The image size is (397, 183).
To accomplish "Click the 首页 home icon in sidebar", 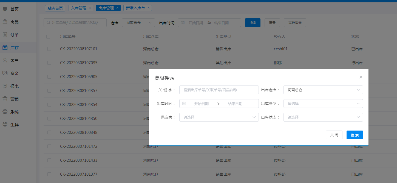I will click(5, 9).
